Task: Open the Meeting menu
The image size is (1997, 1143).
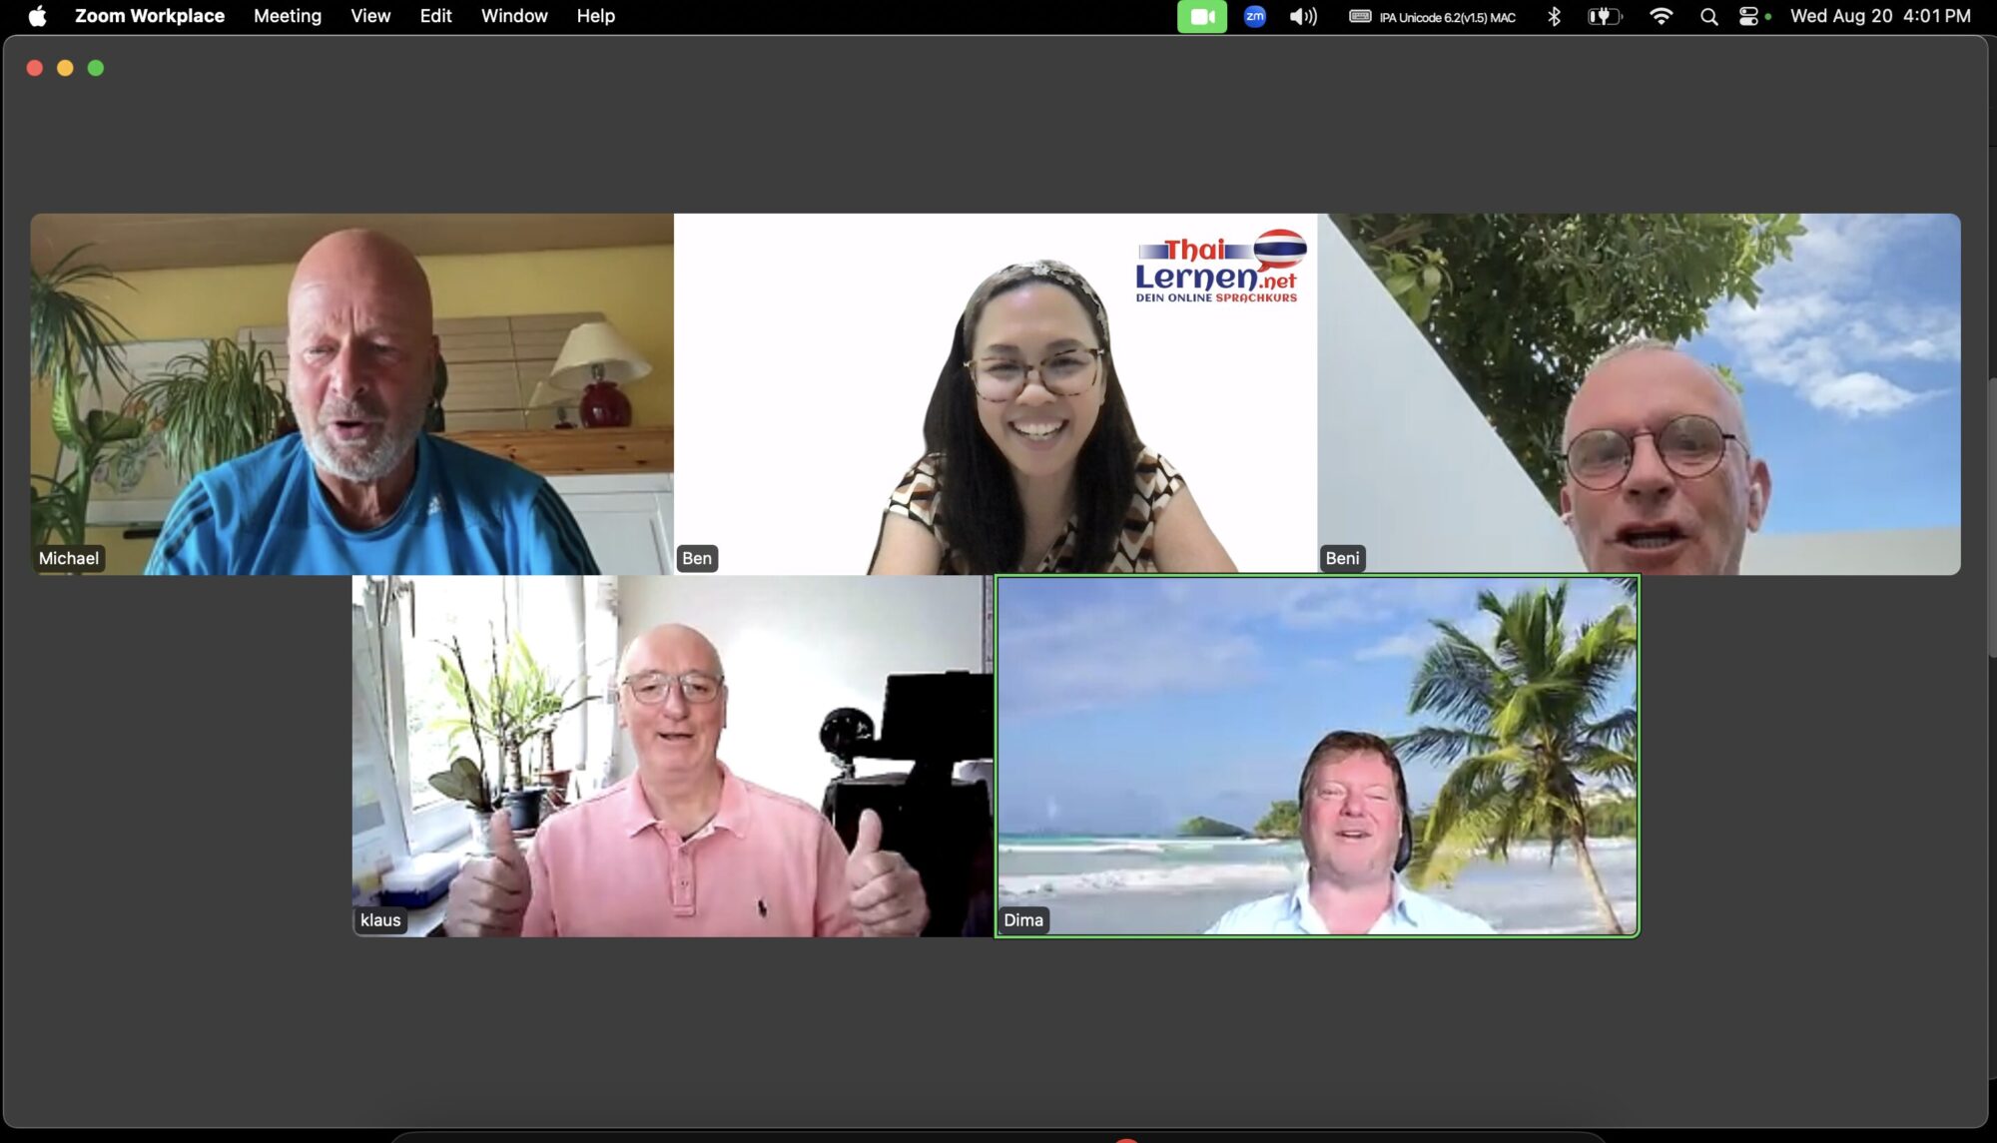Action: (288, 16)
